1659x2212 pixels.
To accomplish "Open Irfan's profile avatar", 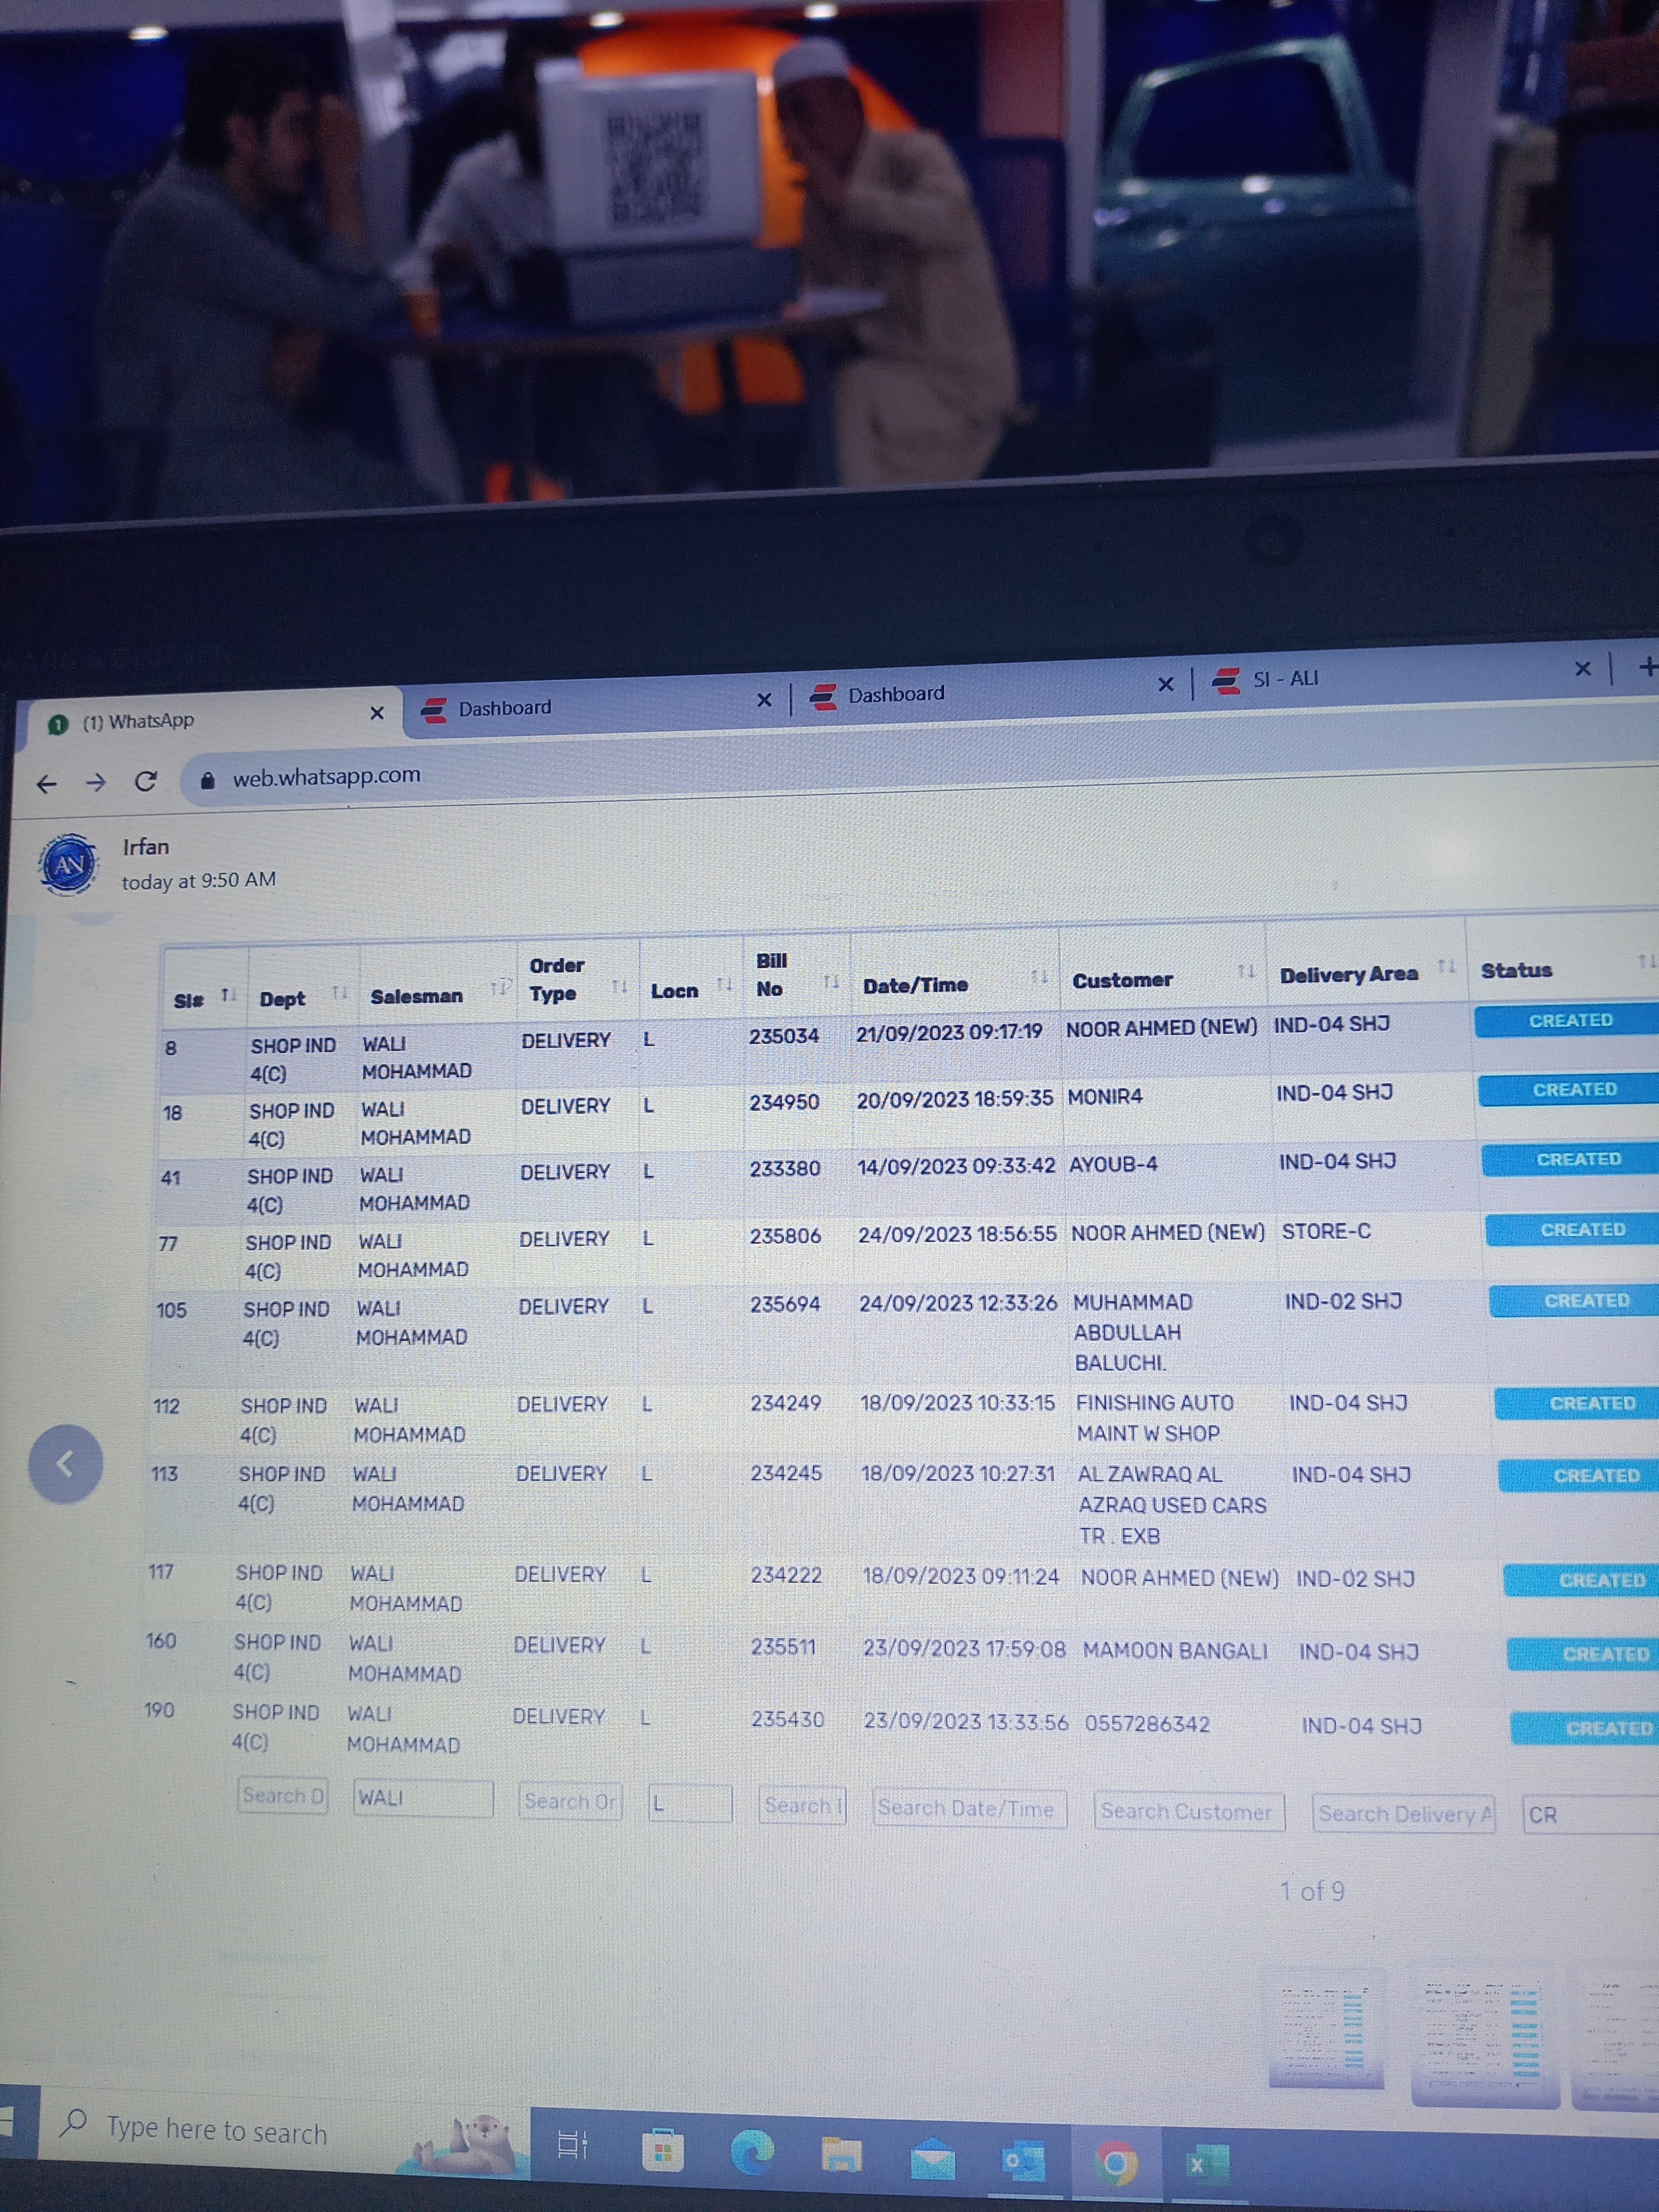I will click(x=68, y=865).
